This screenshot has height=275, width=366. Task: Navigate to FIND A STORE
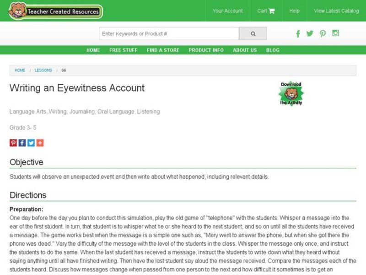pyautogui.click(x=163, y=50)
